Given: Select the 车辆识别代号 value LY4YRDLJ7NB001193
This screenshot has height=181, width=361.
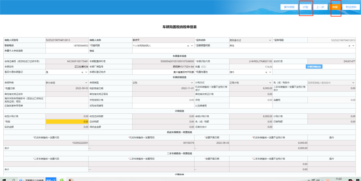Looking at the screenshot, I should [261, 62].
